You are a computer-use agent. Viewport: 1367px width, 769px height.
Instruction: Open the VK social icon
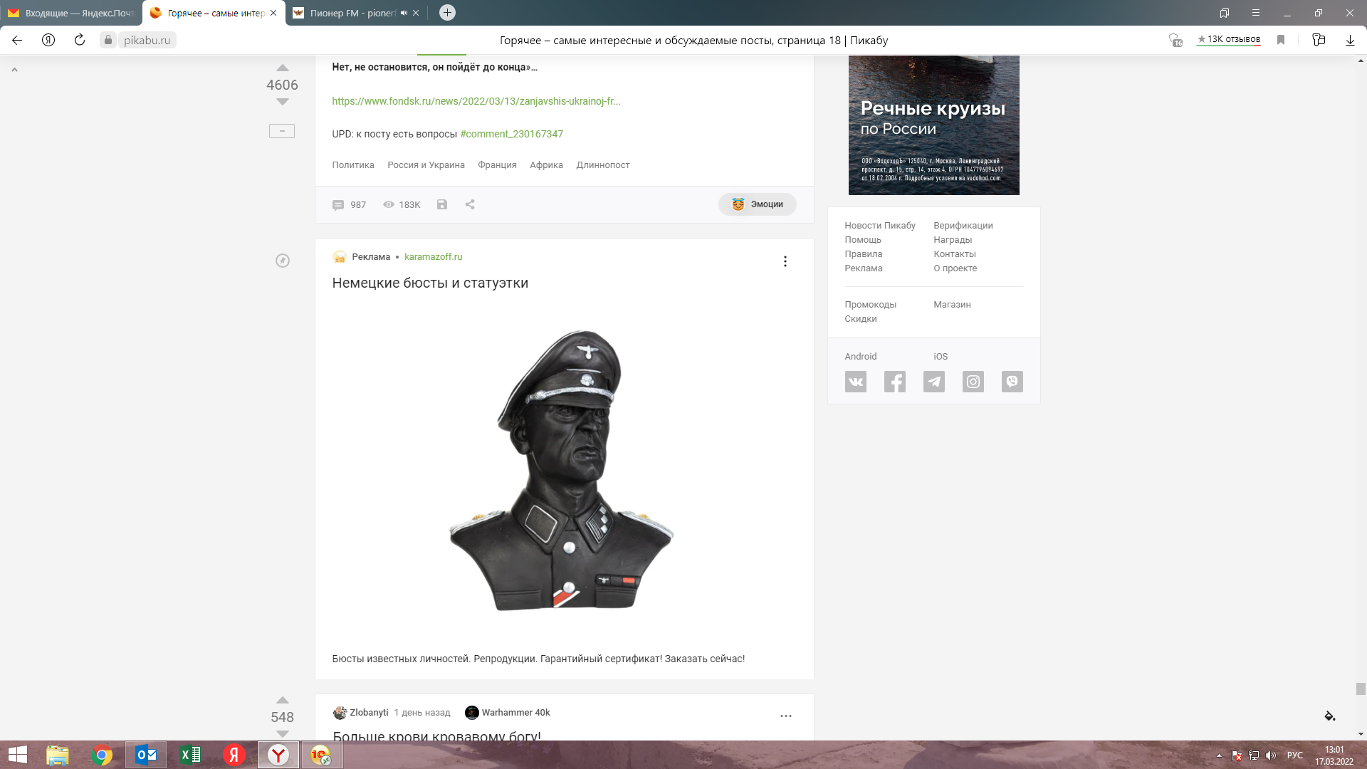855,382
